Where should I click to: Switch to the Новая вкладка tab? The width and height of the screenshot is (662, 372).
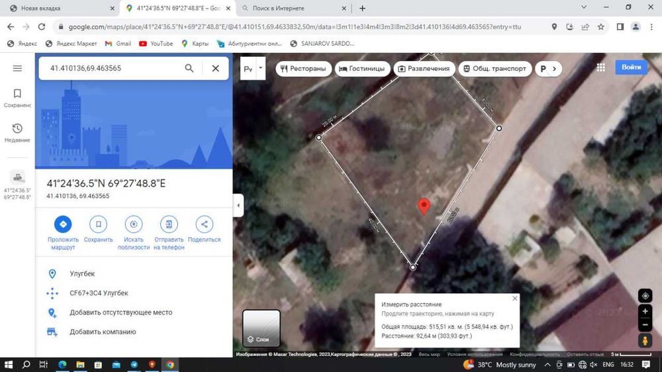(x=61, y=8)
